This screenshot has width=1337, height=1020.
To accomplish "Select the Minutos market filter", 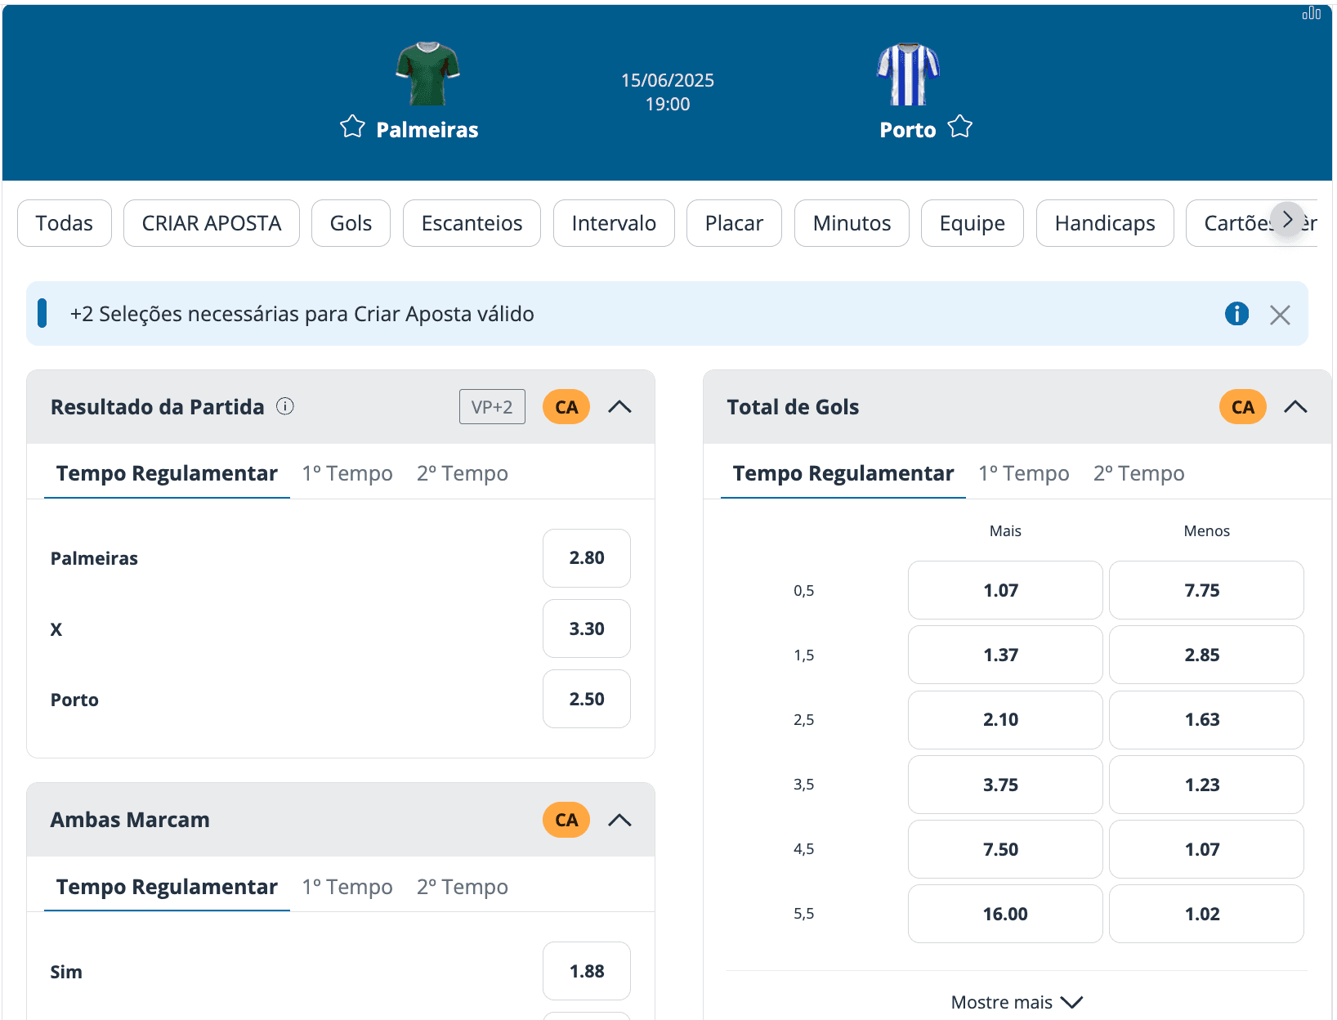I will click(x=852, y=223).
